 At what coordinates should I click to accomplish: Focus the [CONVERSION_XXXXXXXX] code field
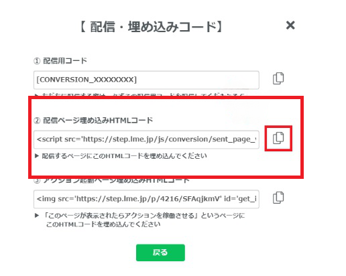click(146, 80)
